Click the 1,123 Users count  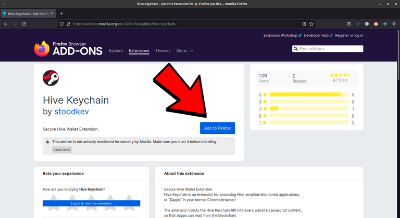(x=264, y=78)
